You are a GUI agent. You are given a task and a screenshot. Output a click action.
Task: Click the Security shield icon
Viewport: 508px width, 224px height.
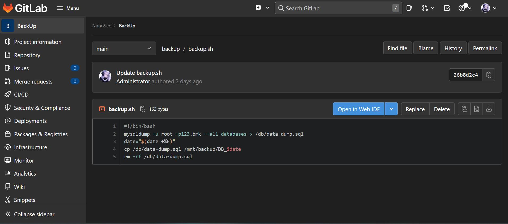coord(8,107)
